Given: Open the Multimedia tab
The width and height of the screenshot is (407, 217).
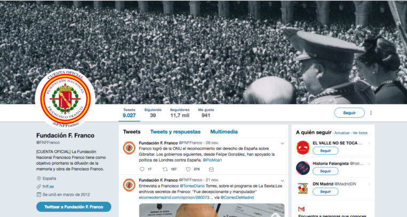Looking at the screenshot, I should [x=224, y=132].
